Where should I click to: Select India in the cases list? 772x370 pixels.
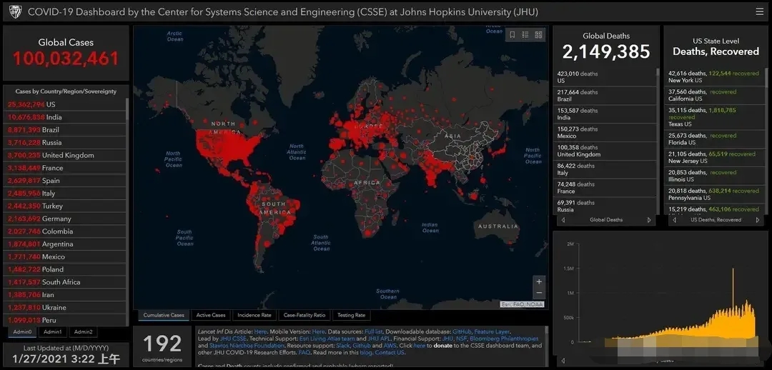point(64,117)
